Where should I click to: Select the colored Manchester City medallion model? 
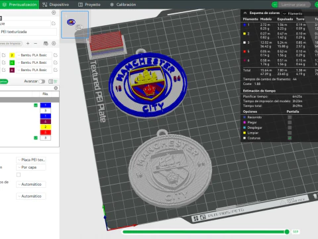148,85
